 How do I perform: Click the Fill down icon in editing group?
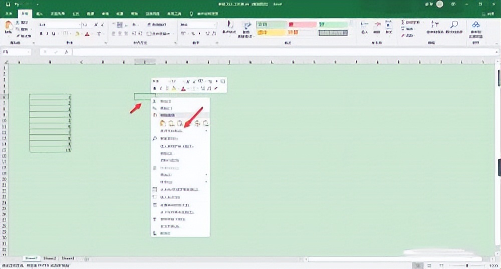403,29
